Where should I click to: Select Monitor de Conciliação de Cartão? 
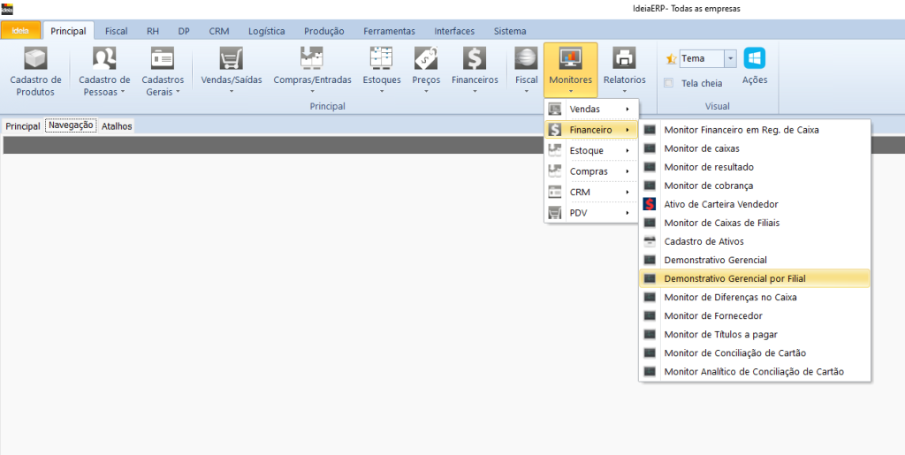click(734, 353)
